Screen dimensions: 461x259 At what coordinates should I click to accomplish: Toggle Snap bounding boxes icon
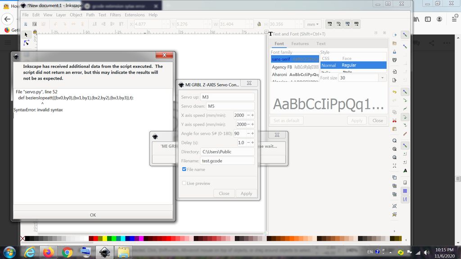tap(405, 46)
